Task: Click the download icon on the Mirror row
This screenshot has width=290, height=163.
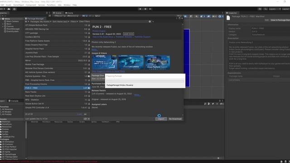Action: click(89, 60)
